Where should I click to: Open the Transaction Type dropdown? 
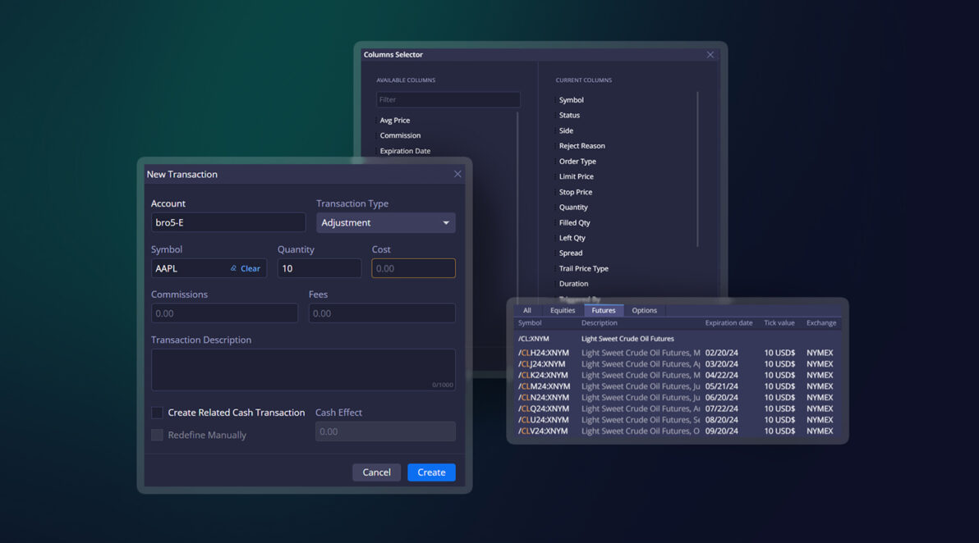tap(385, 222)
